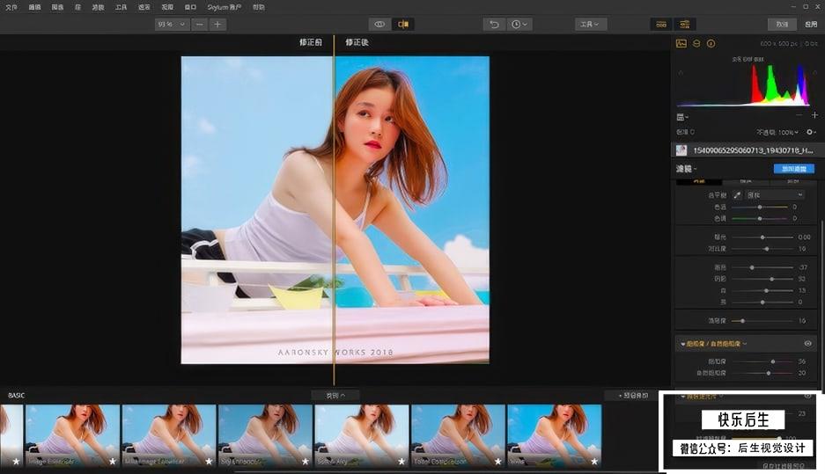
Task: Open the 视图 menu
Action: [167, 7]
